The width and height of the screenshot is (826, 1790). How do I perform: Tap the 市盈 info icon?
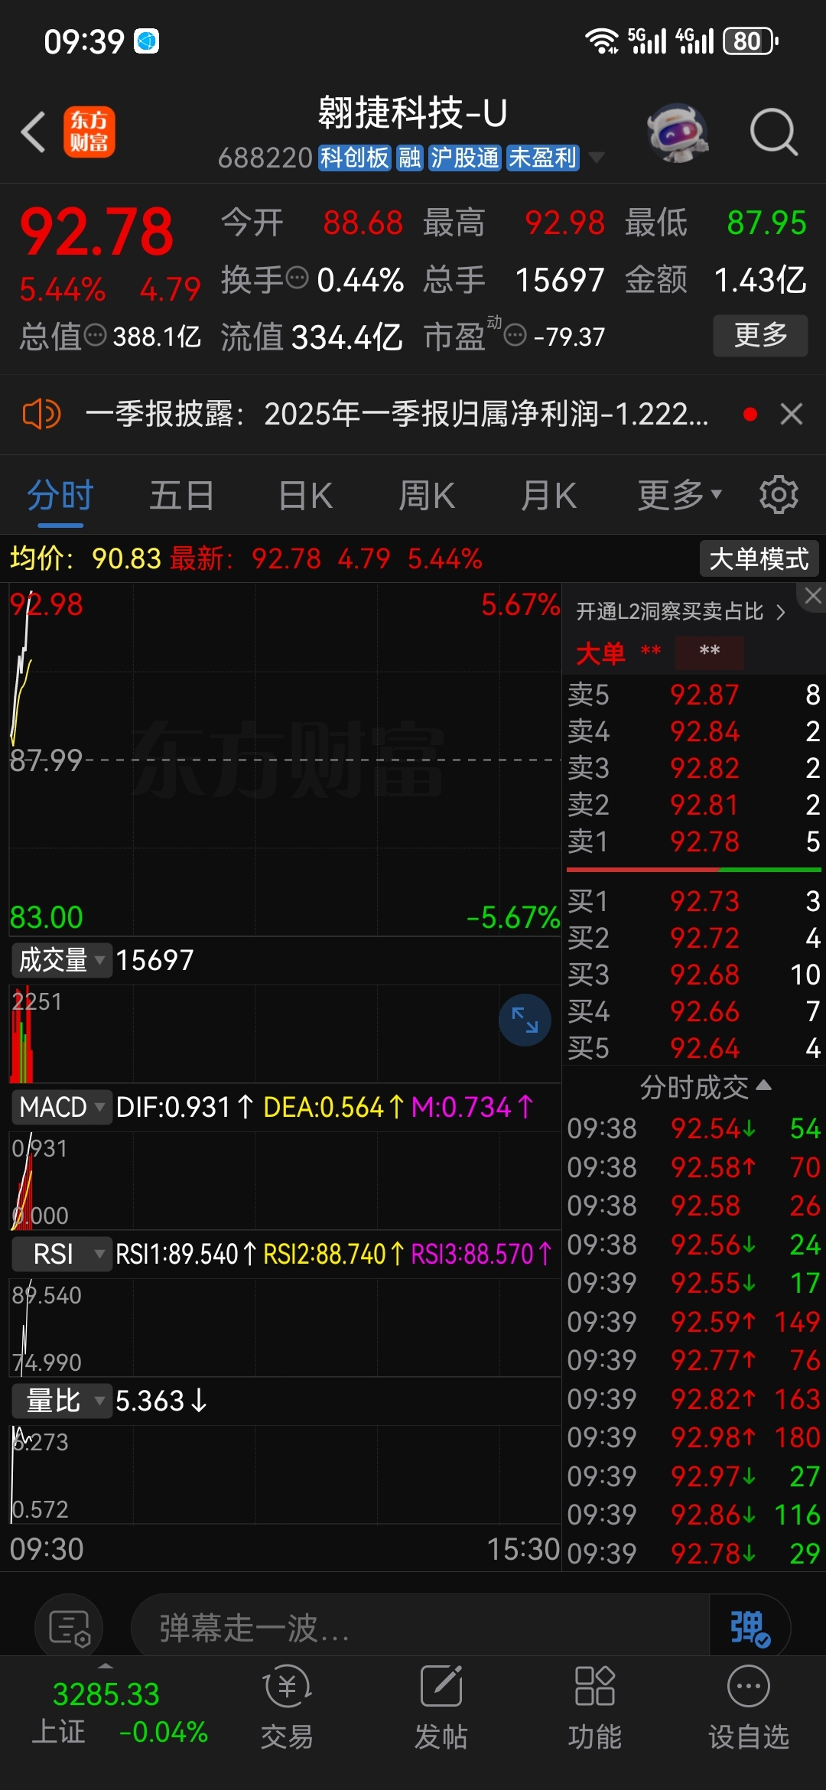515,335
